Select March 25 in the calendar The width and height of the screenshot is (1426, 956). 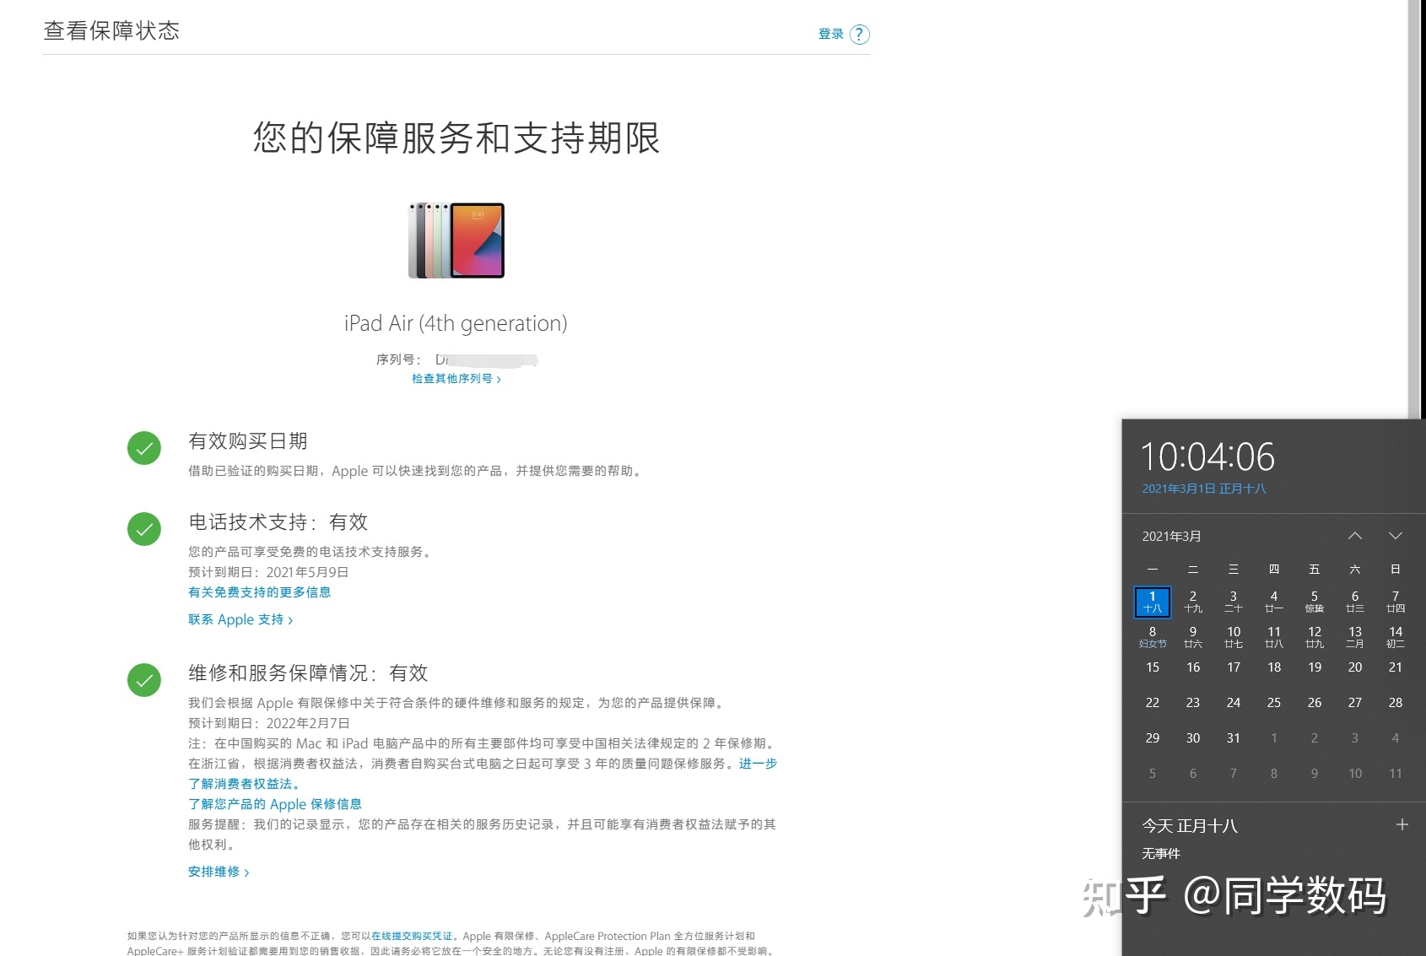point(1274,703)
